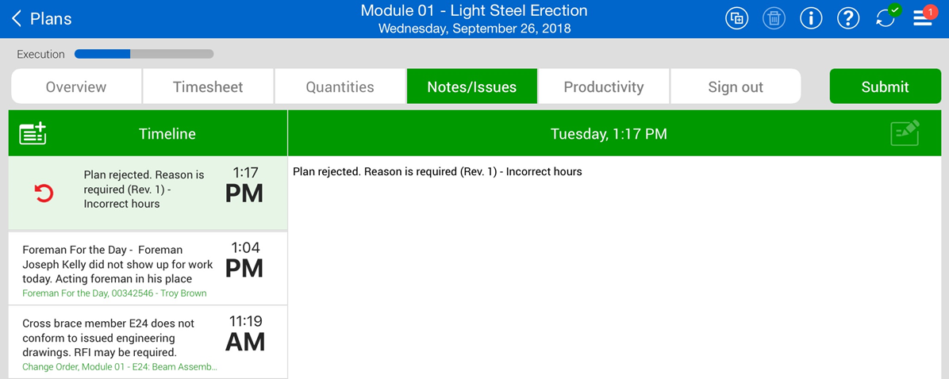Go to the Productivity tab
The width and height of the screenshot is (949, 379).
click(x=604, y=87)
